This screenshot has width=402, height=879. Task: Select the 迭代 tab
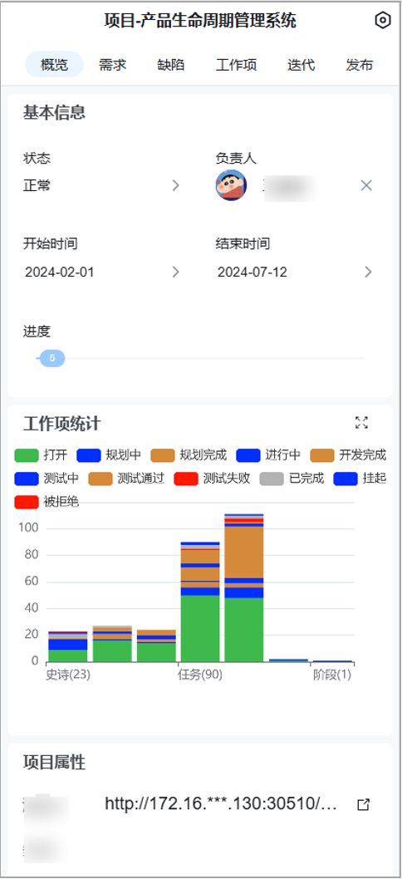point(301,65)
